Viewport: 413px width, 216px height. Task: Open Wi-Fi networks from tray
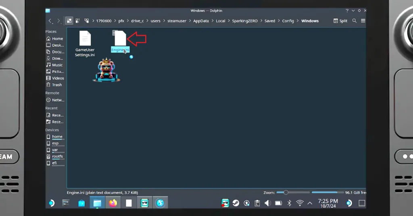pyautogui.click(x=300, y=203)
